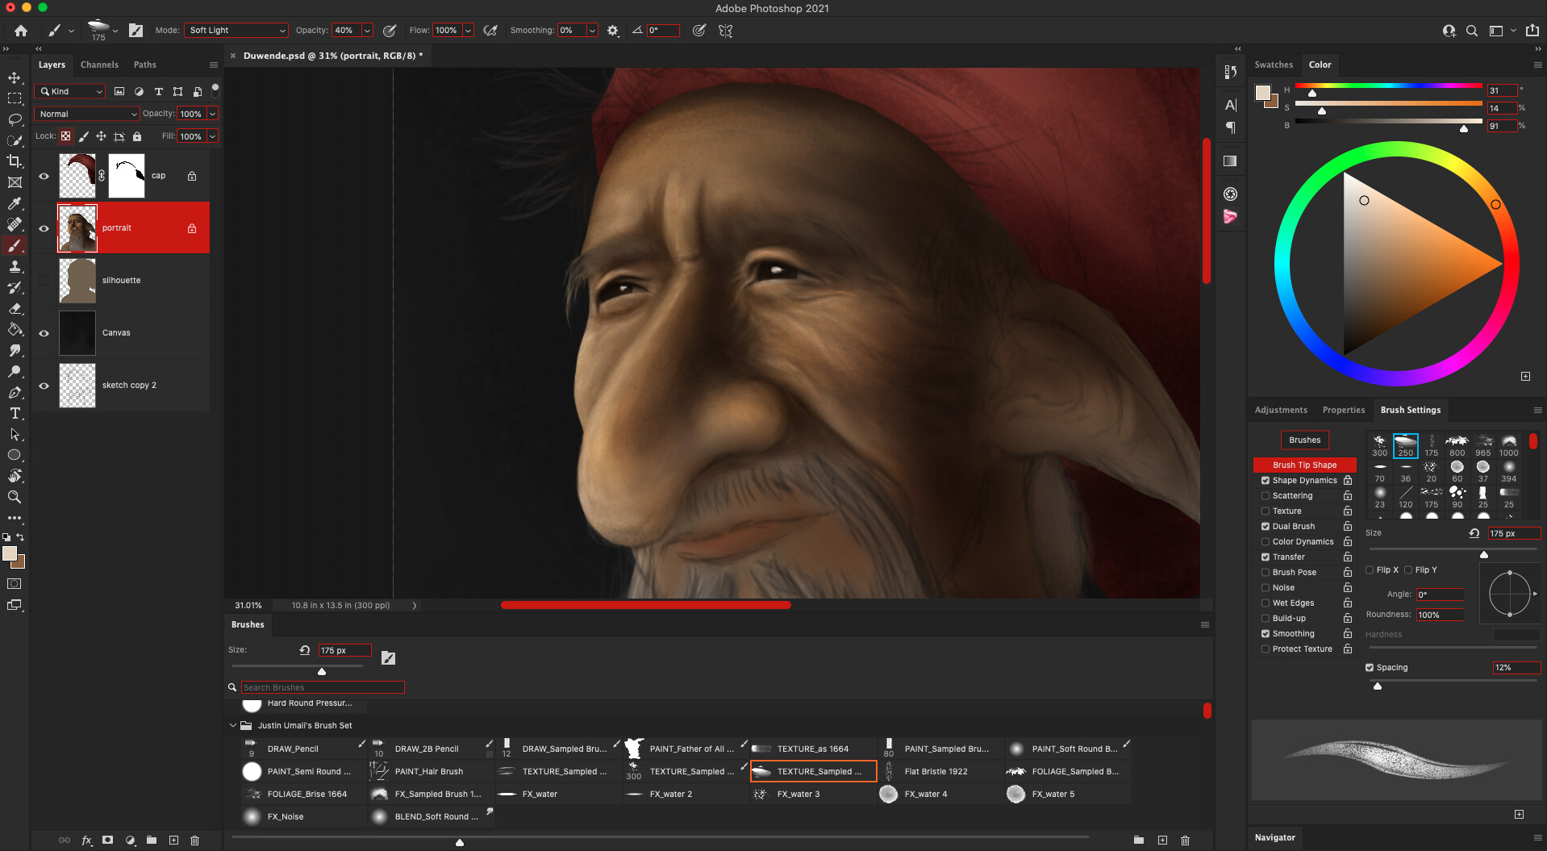
Task: Select the Move tool
Action: pyautogui.click(x=15, y=77)
